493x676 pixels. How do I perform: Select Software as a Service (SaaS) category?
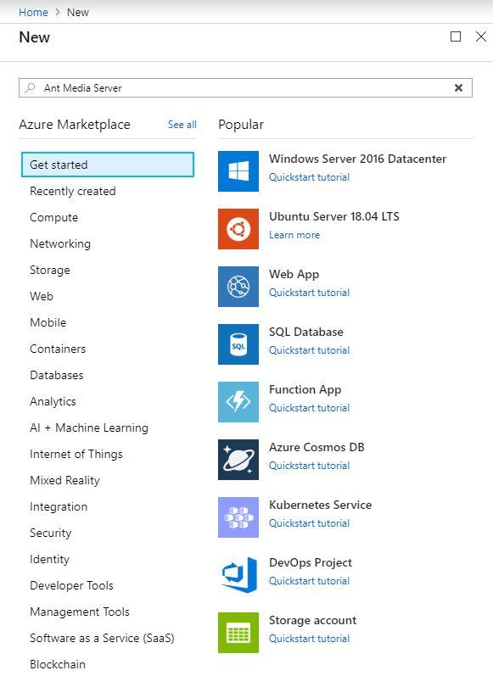coord(102,638)
